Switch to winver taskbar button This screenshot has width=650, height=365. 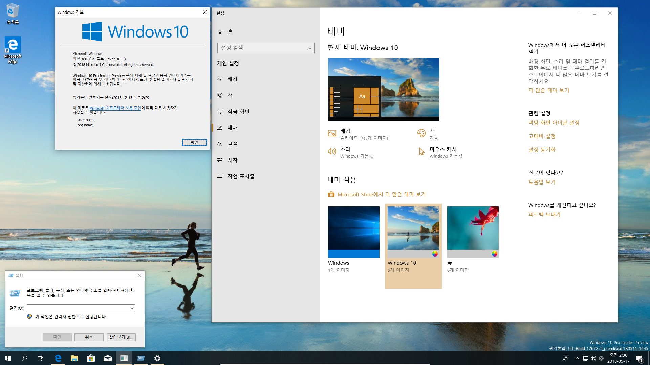click(x=124, y=358)
